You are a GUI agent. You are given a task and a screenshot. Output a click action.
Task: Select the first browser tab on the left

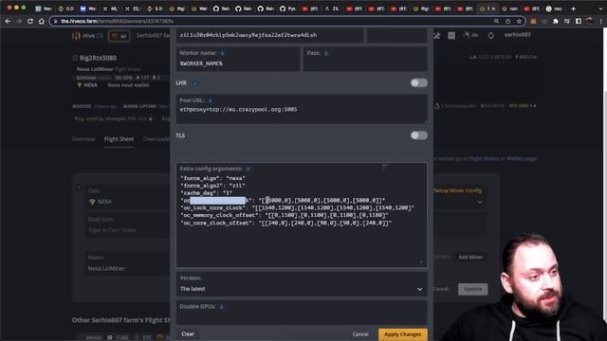[45, 9]
